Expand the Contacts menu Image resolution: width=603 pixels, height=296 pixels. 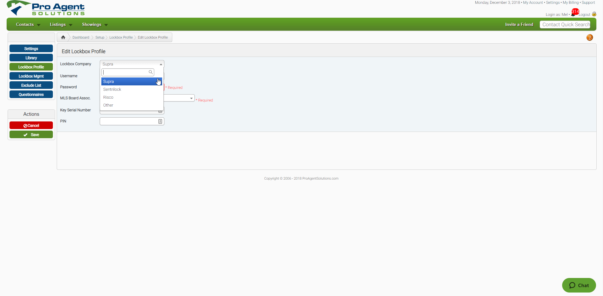pos(28,25)
